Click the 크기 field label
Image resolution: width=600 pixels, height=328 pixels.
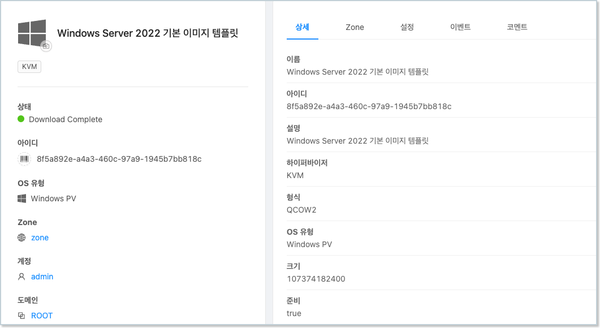(x=293, y=266)
